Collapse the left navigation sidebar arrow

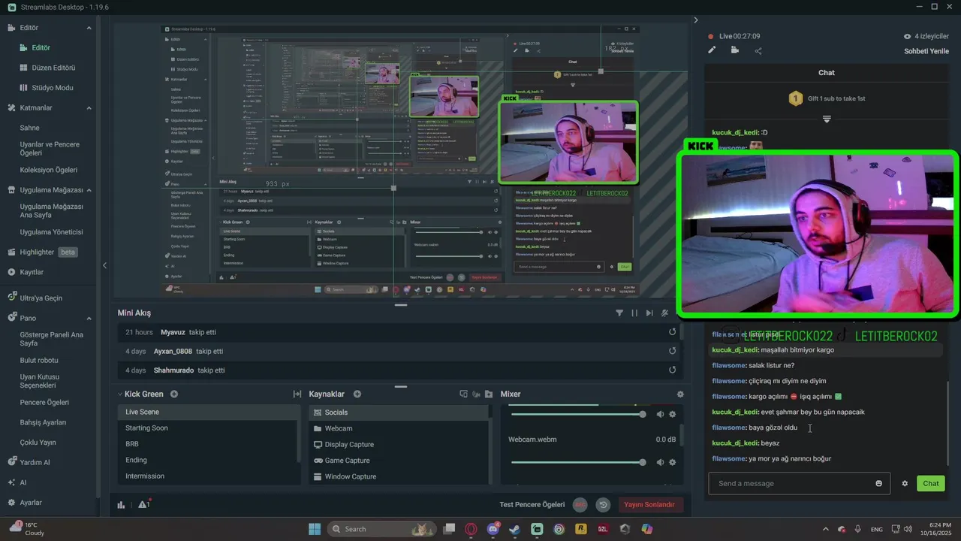[x=104, y=265]
